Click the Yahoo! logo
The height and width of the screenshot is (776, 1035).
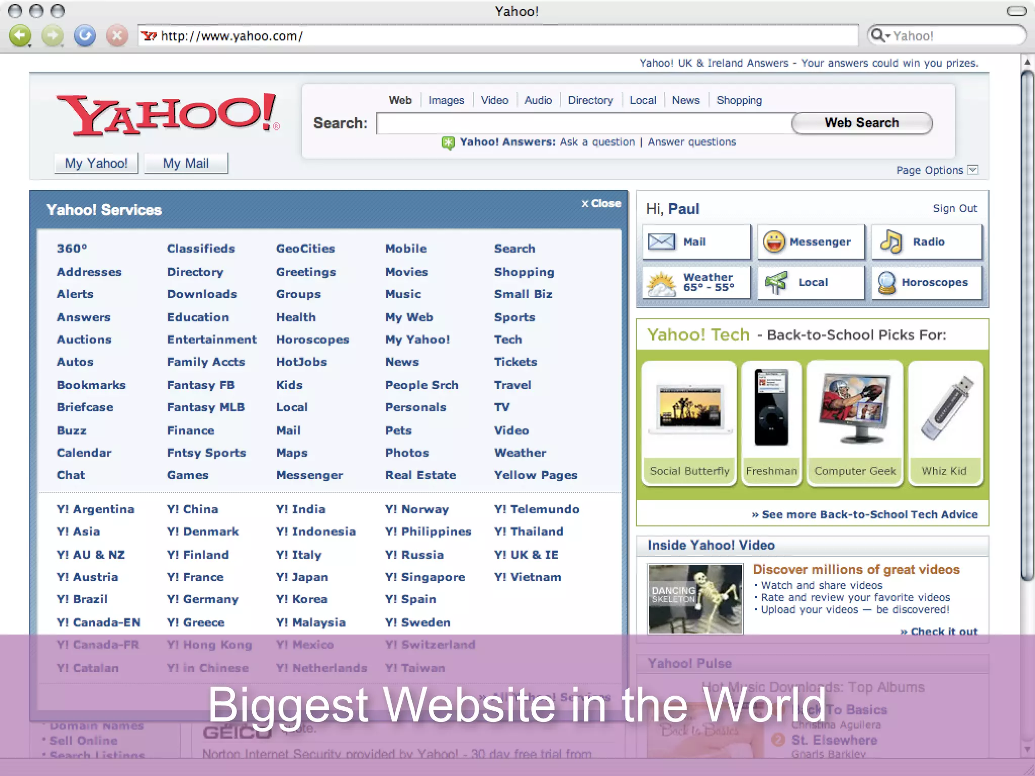click(x=168, y=115)
